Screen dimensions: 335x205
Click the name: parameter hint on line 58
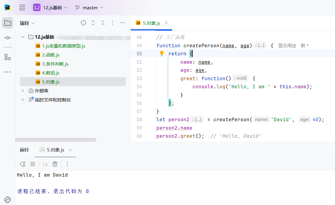tap(261, 119)
